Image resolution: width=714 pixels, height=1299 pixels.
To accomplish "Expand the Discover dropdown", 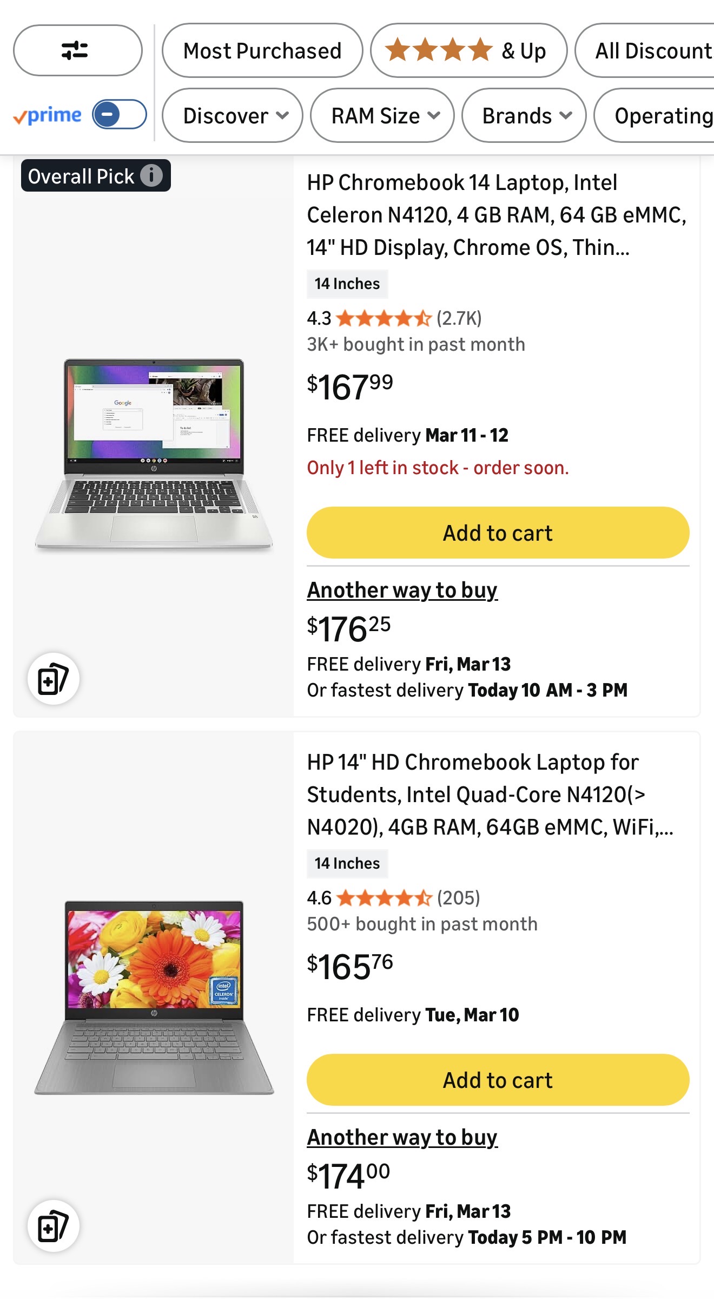I will click(x=233, y=116).
